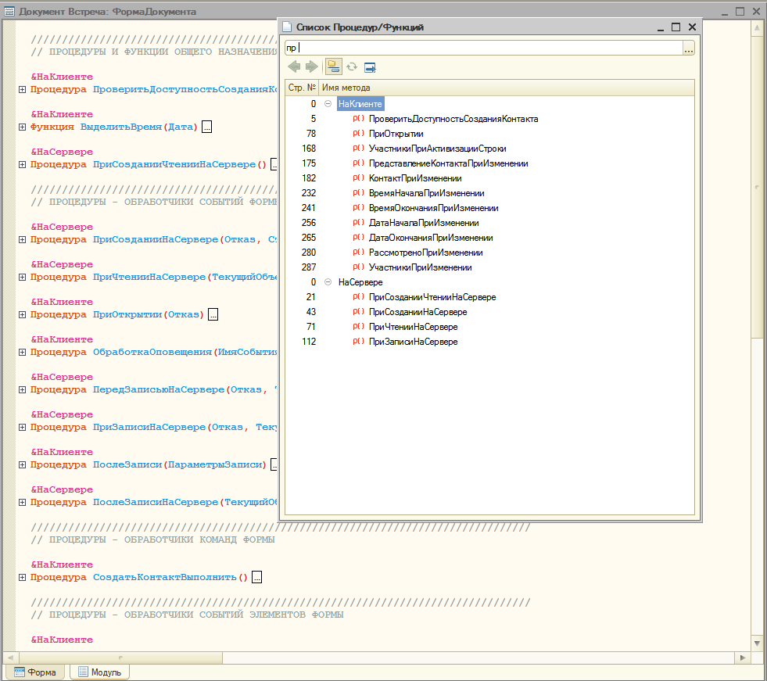The width and height of the screenshot is (767, 681).
Task: Select ПриОткрытии method in the list
Action: (396, 134)
